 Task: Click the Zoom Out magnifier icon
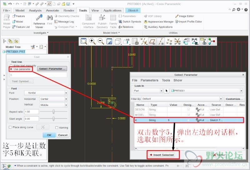[x=101, y=41]
